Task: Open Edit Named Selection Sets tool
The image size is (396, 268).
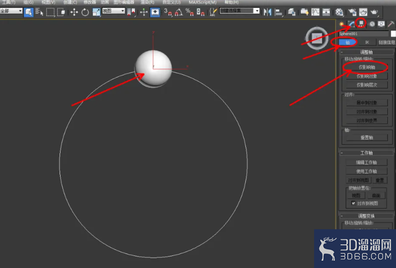Action: [213, 12]
